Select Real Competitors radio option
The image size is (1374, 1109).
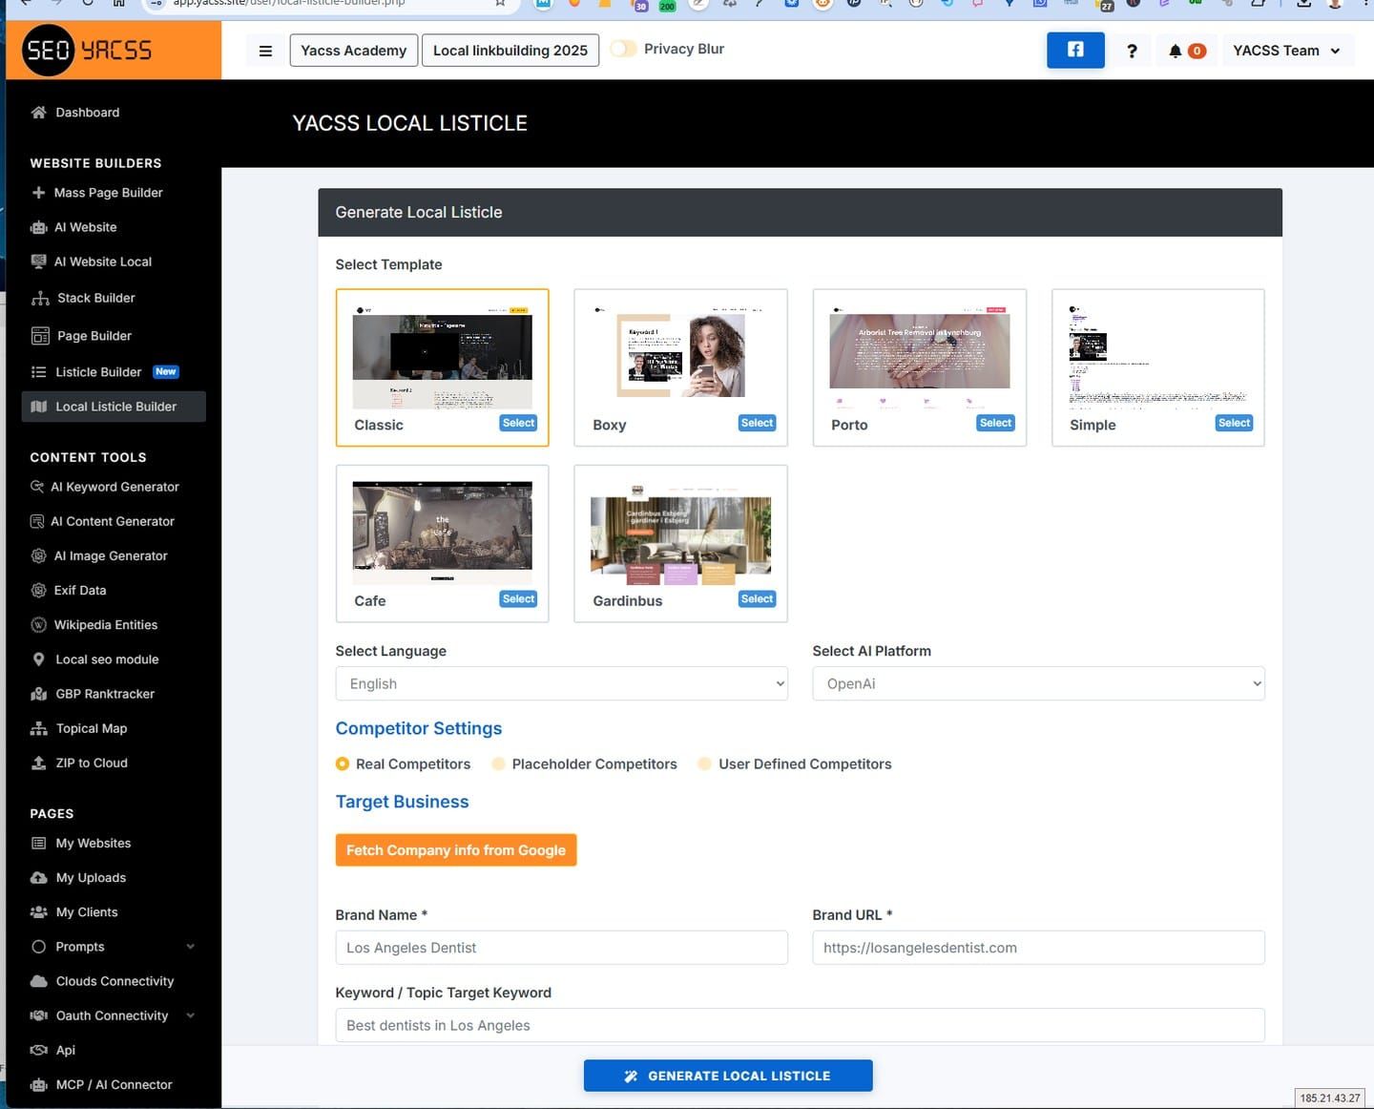click(343, 764)
